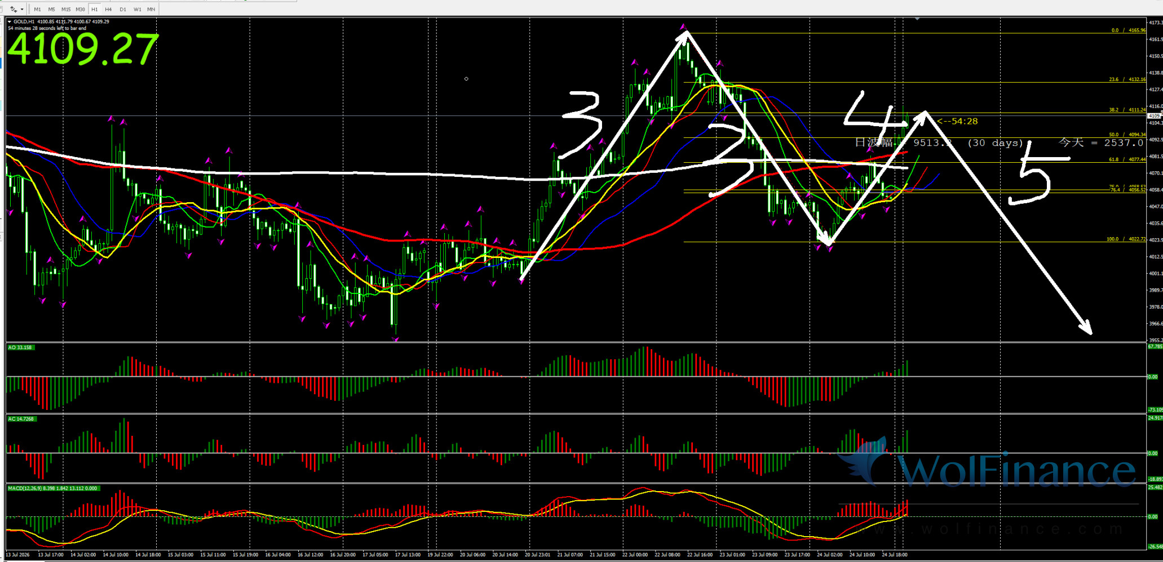Switch chart to M5 timeframe
Image resolution: width=1163 pixels, height=562 pixels.
tap(51, 9)
